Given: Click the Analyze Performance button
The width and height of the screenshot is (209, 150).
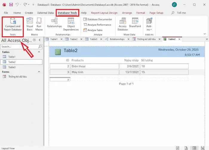Looking at the screenshot, I should [97, 25].
